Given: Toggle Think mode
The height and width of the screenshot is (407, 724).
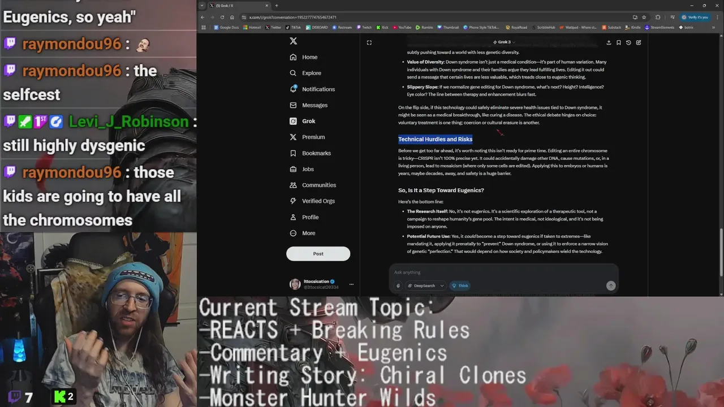Looking at the screenshot, I should pos(460,285).
